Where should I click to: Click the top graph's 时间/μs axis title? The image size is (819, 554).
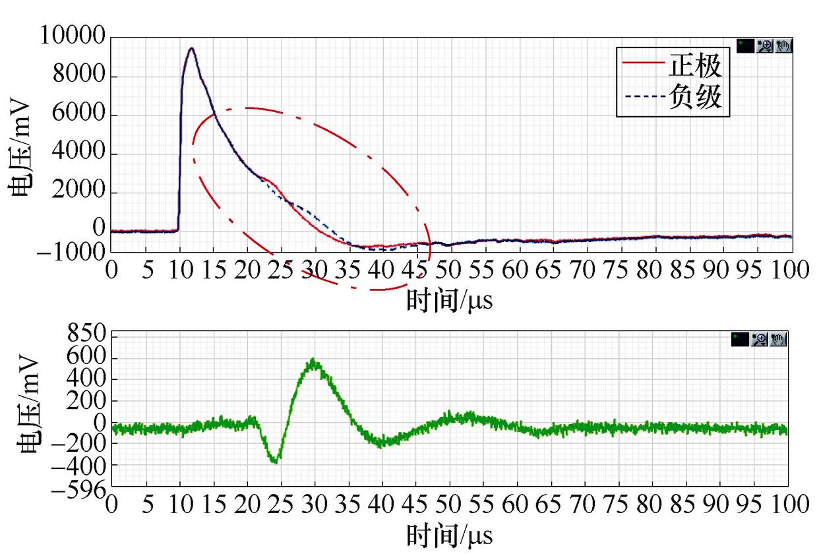click(450, 300)
